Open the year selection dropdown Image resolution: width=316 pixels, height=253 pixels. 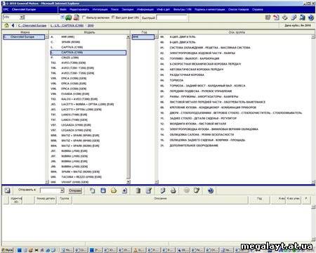pyautogui.click(x=156, y=37)
